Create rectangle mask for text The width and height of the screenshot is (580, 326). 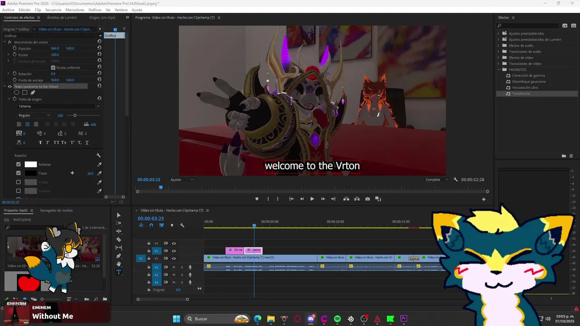click(x=25, y=92)
